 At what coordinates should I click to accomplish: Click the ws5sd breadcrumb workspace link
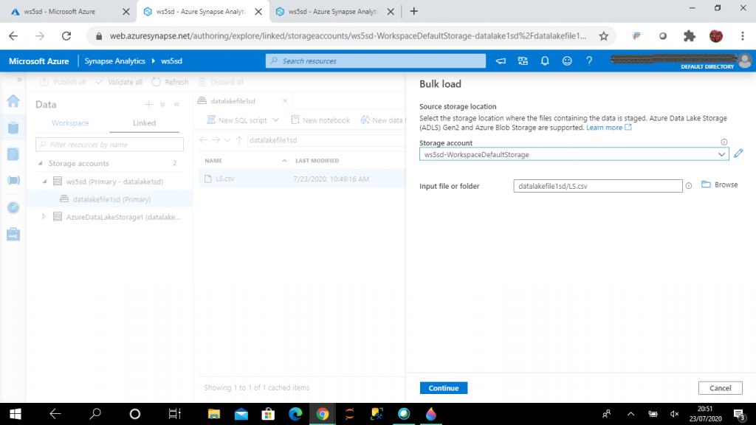pos(171,61)
